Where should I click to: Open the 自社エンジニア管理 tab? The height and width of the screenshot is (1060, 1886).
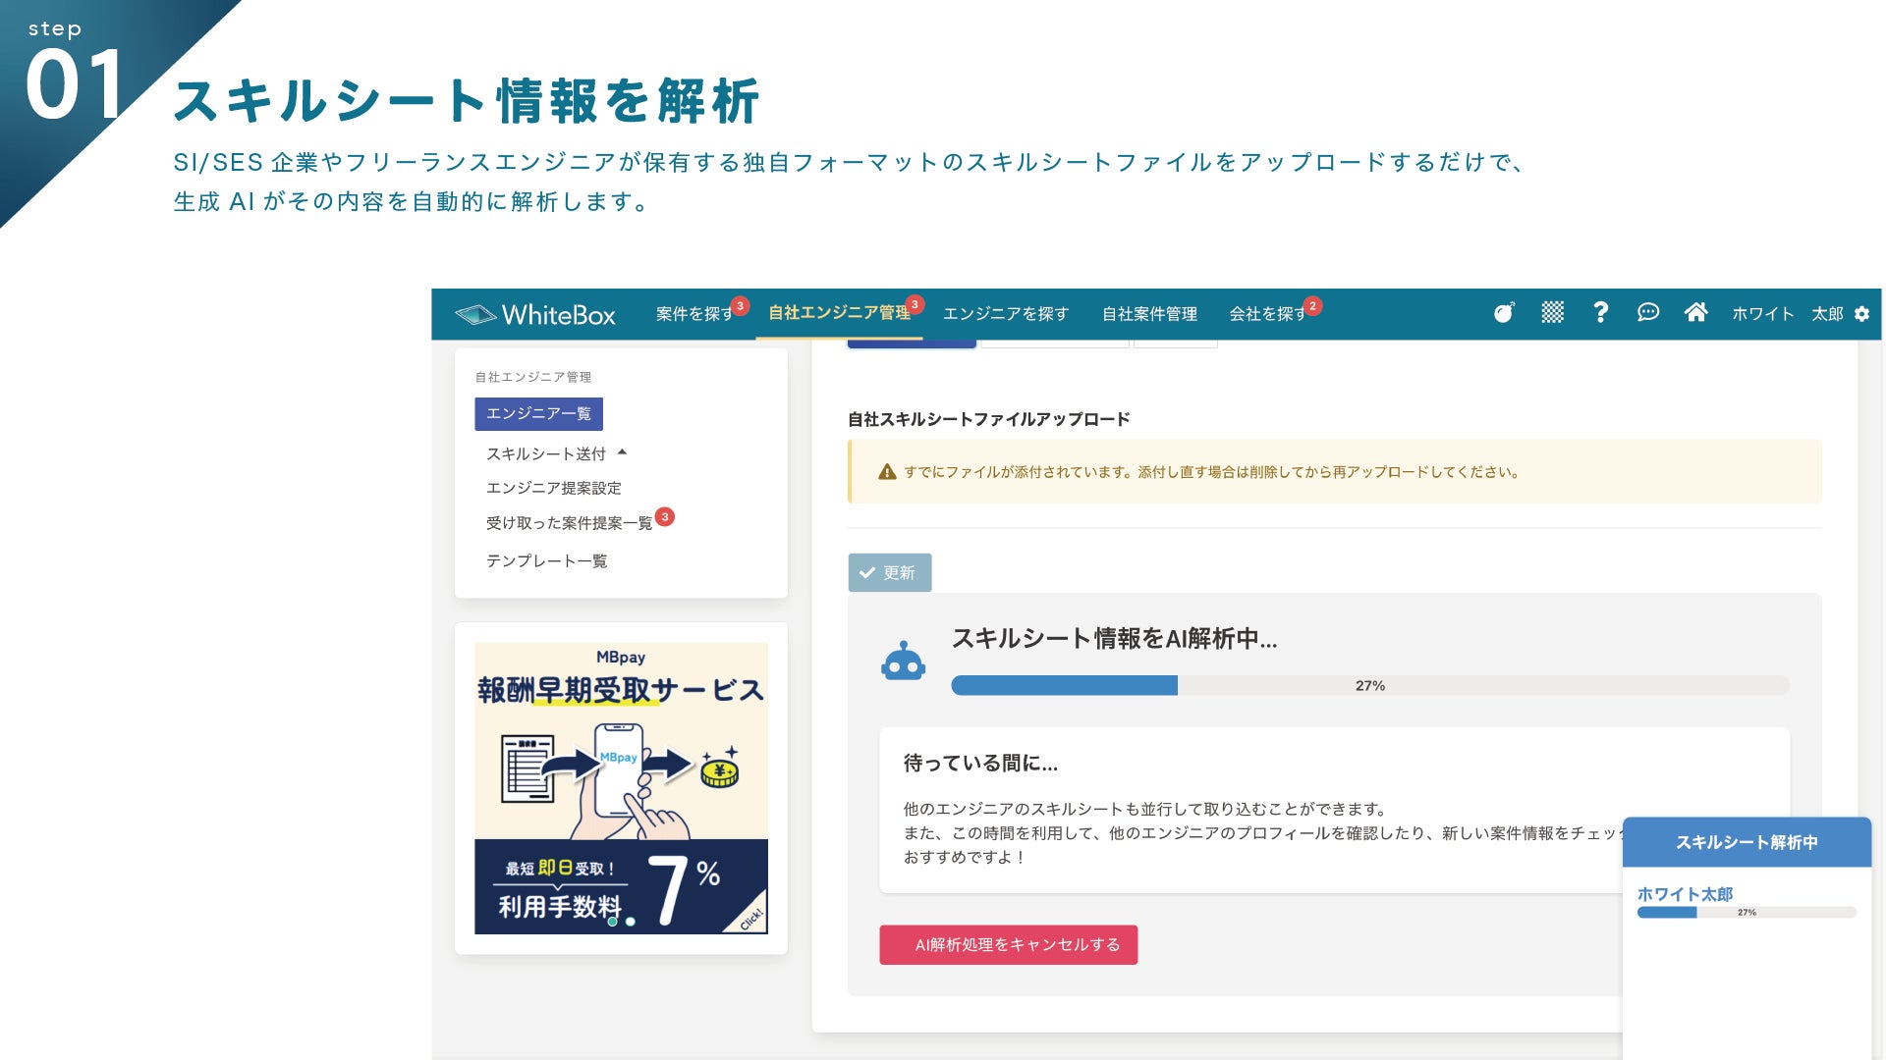[x=839, y=313]
